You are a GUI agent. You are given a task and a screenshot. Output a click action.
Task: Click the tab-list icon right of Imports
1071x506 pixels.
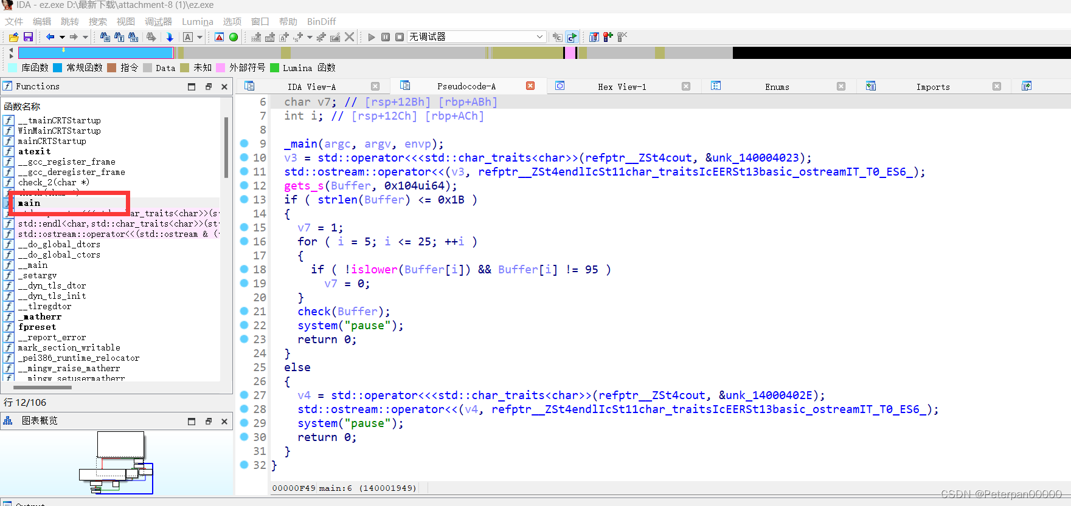point(1027,86)
